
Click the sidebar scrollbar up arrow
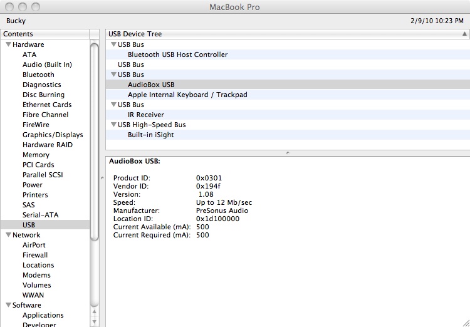[94, 312]
